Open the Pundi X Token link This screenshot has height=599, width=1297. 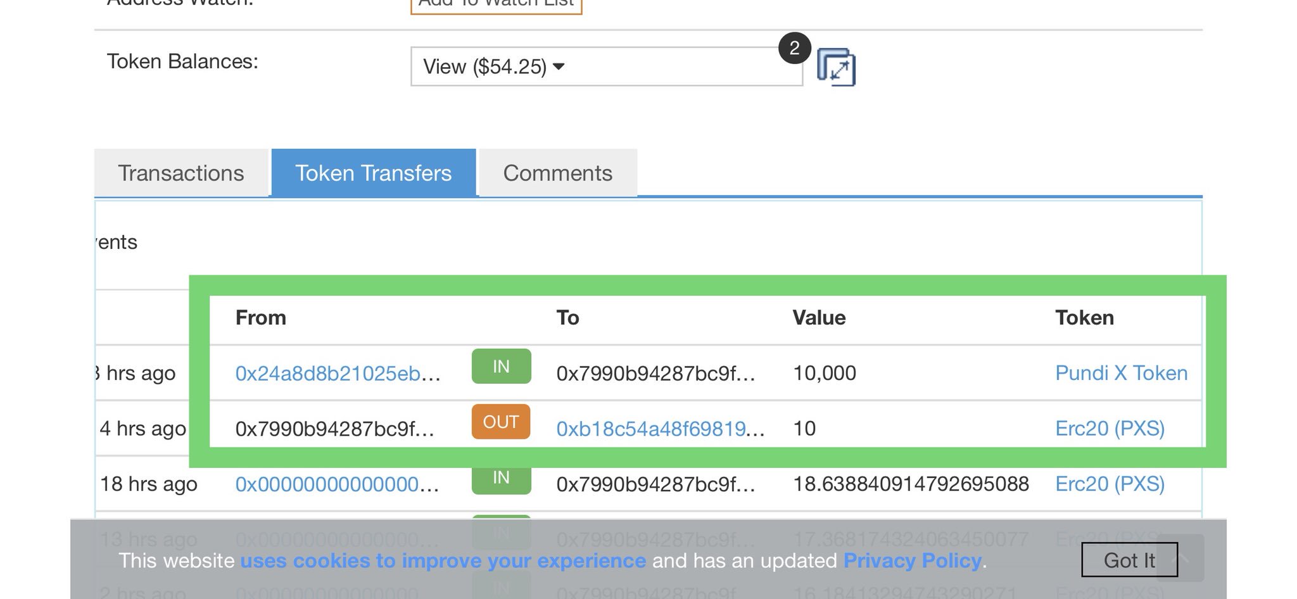pos(1121,373)
